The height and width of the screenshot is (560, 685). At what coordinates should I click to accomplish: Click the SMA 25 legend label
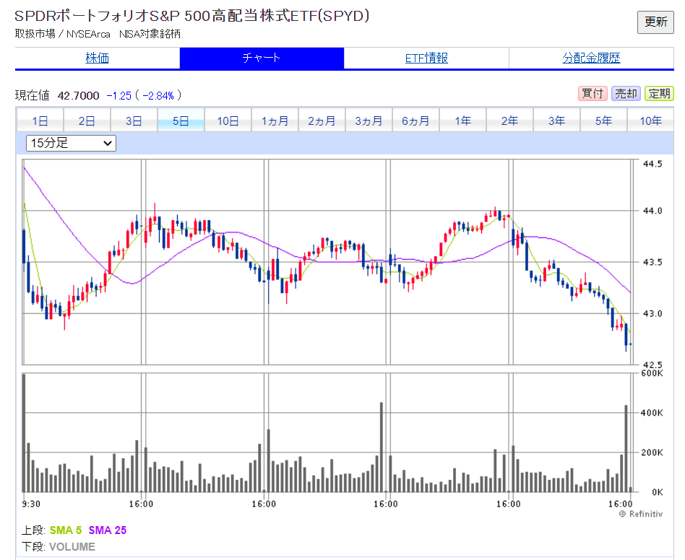108,530
